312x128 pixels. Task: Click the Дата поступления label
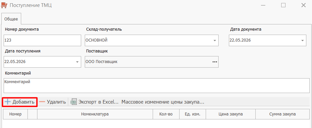pos(23,51)
